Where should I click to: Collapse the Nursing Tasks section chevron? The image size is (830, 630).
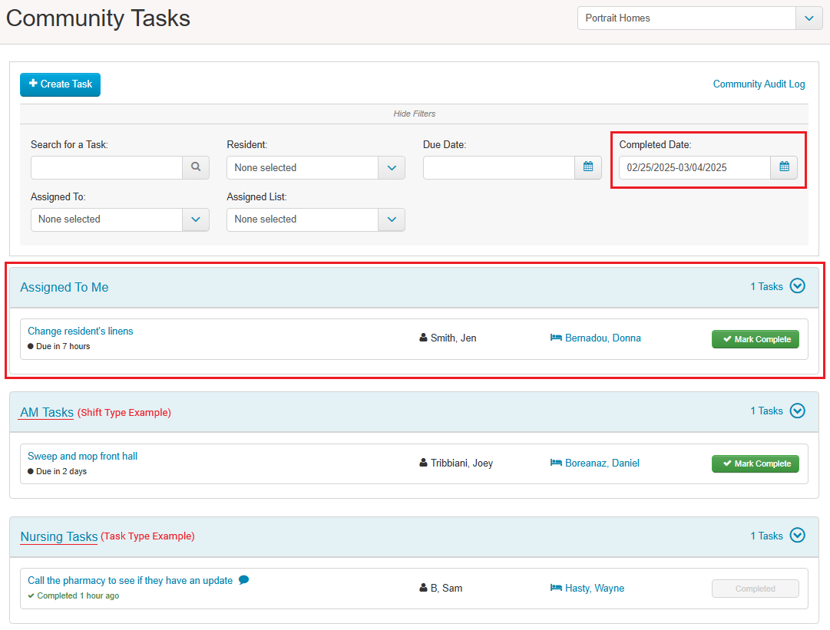click(x=798, y=536)
